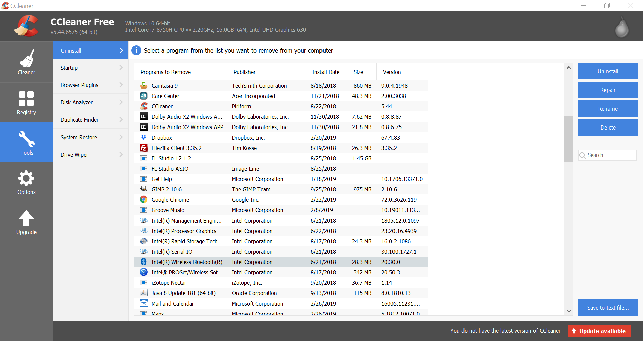This screenshot has width=643, height=341.
Task: Click the Camtasia 9 program icon
Action: [144, 86]
